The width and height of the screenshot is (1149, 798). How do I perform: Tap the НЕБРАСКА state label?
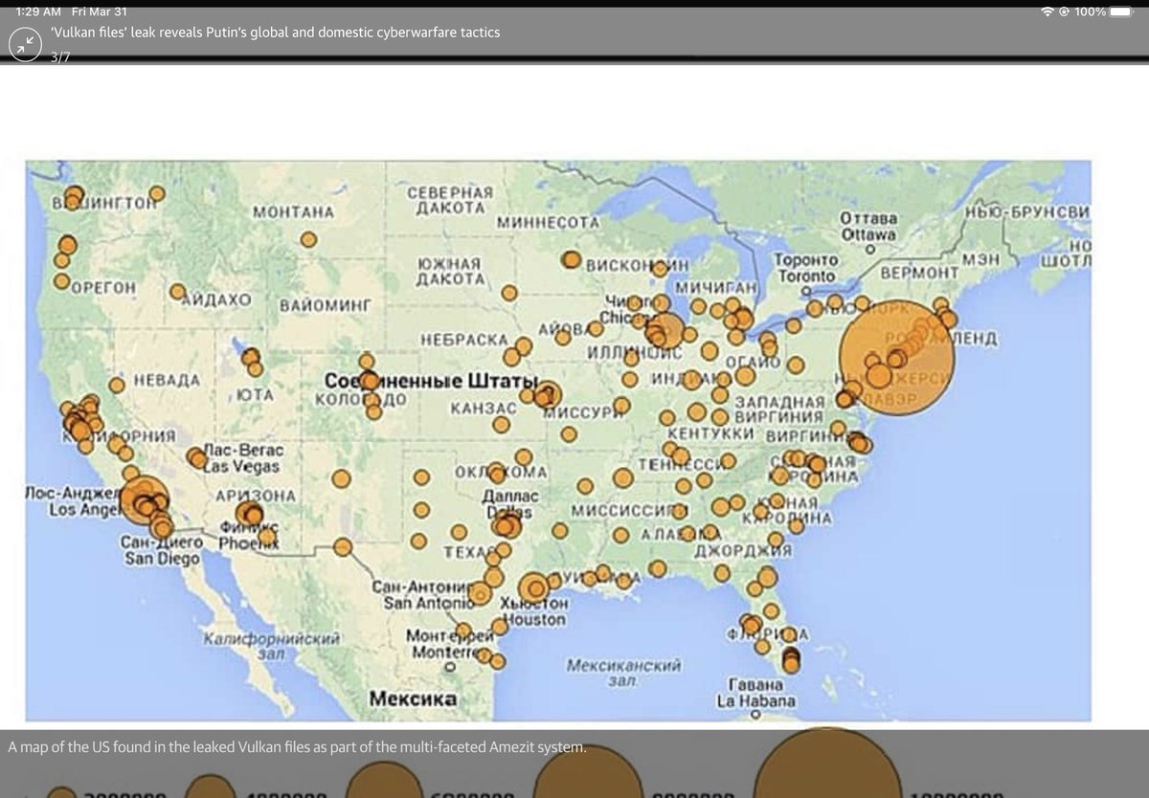[x=463, y=340]
